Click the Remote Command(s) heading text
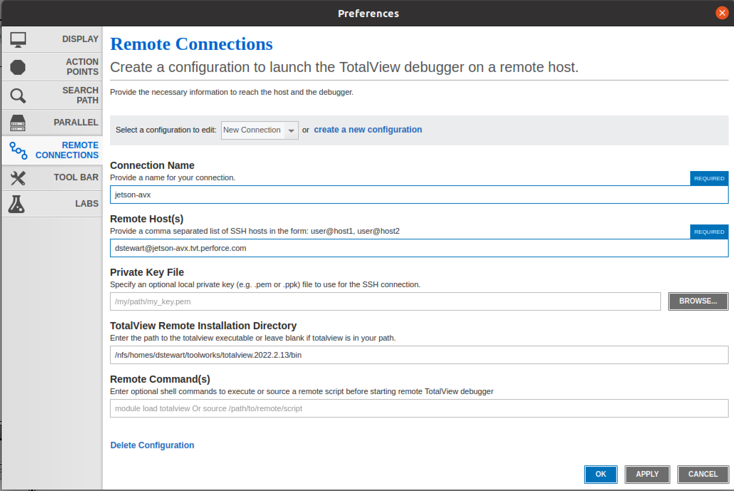This screenshot has height=491, width=734. click(x=160, y=379)
